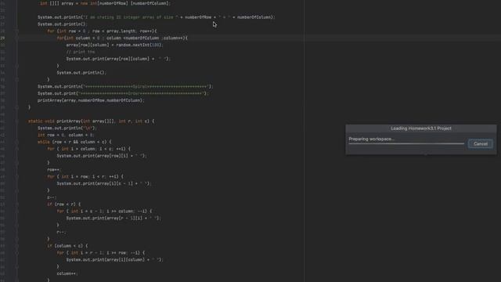The height and width of the screenshot is (282, 501).
Task: Click the 'for ( int i = c - 1' loop line
Action: point(104,211)
